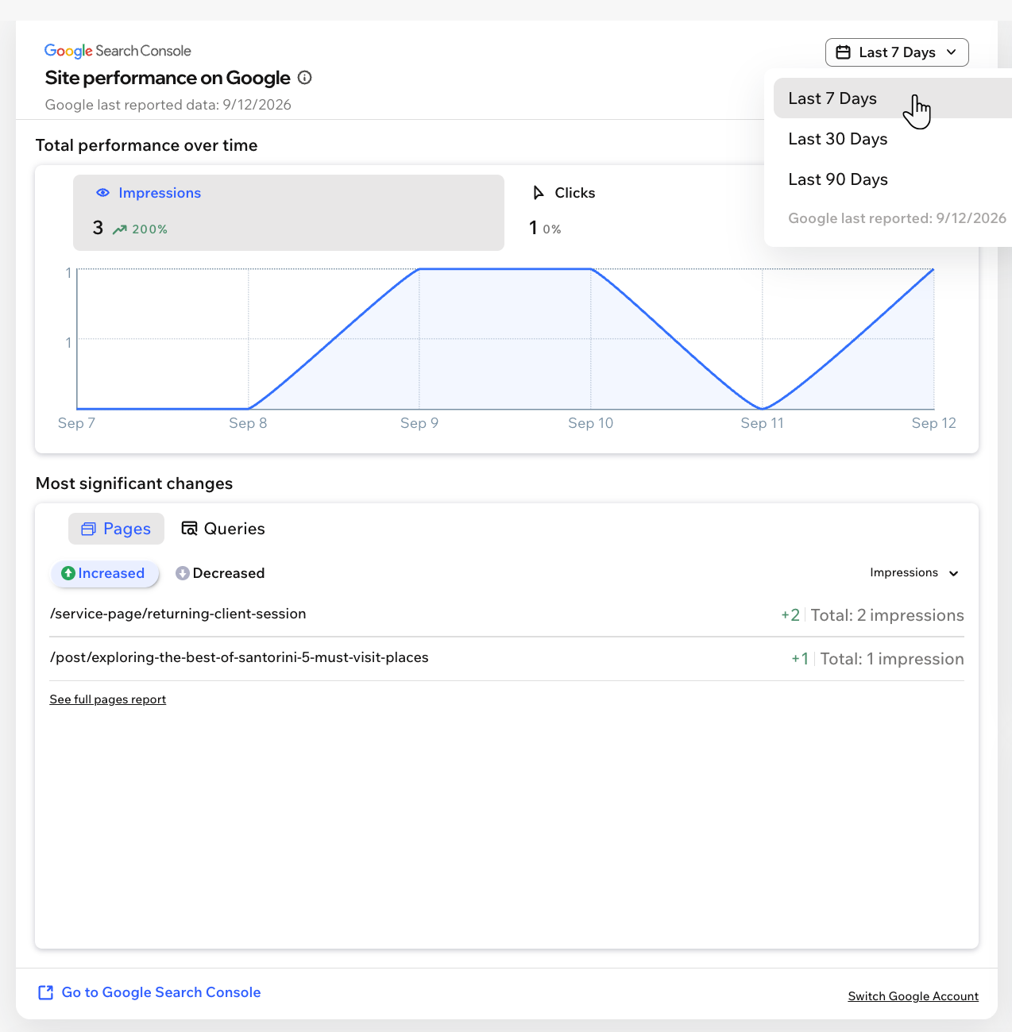The image size is (1012, 1032).
Task: Click the Sep 8 axis label
Action: [248, 423]
